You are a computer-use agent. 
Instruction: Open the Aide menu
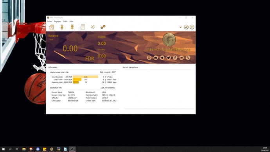click(71, 22)
